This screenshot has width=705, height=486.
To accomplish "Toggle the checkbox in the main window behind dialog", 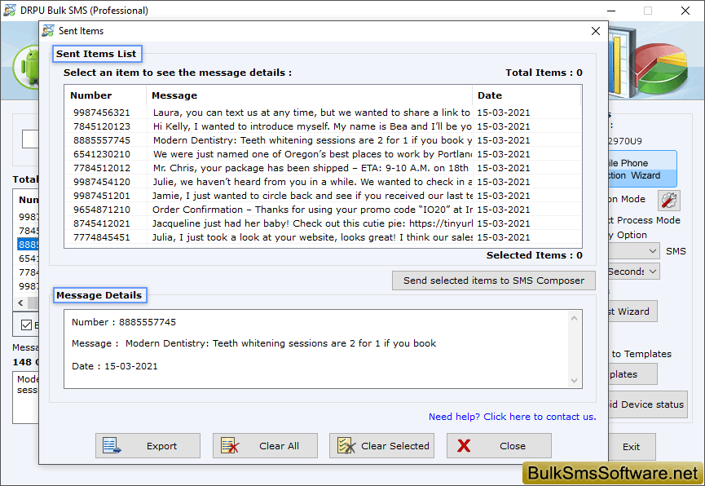I will point(27,325).
